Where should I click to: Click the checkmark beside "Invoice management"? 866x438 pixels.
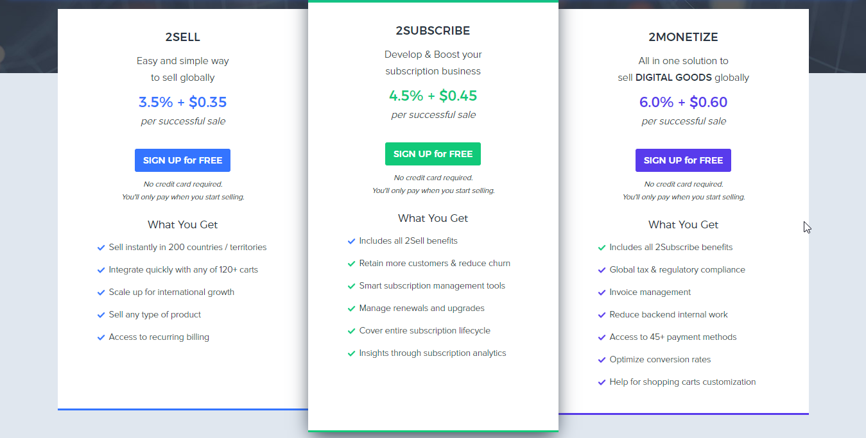[602, 292]
